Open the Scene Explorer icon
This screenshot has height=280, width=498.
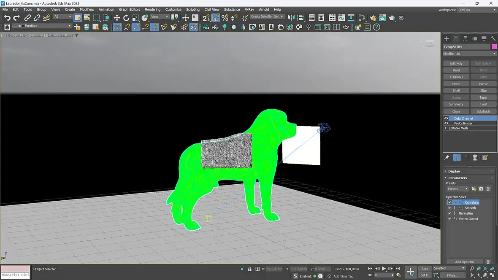(x=311, y=18)
